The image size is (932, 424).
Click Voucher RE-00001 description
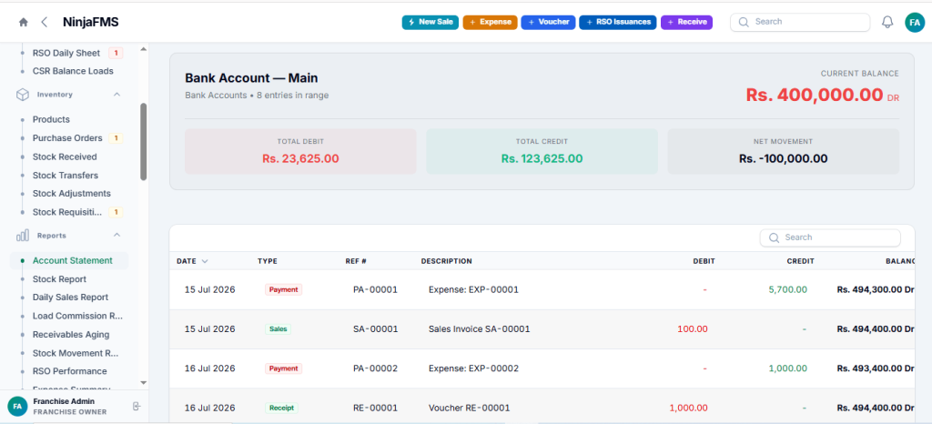(470, 408)
